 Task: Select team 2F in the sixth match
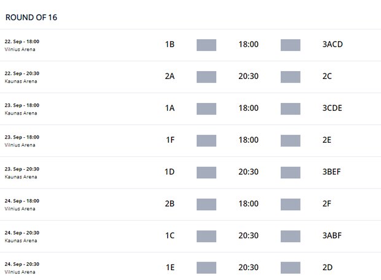pyautogui.click(x=327, y=204)
